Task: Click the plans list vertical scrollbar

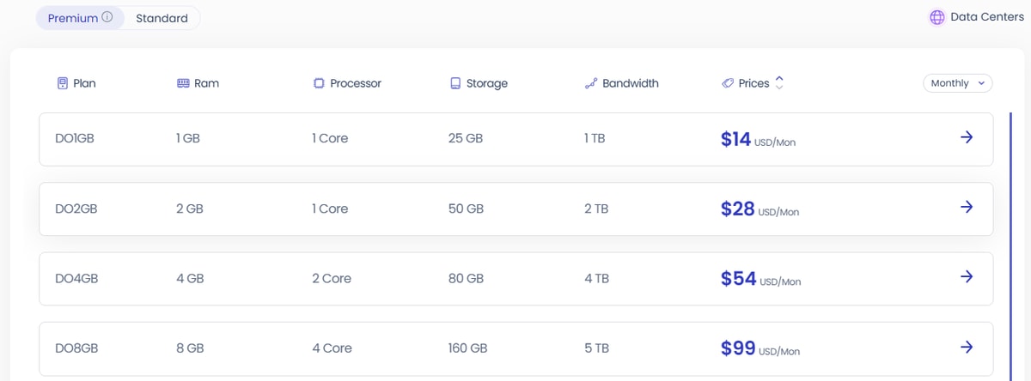Action: [x=1010, y=245]
